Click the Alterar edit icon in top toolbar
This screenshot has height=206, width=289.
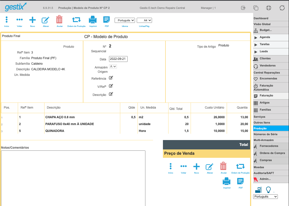point(45,20)
